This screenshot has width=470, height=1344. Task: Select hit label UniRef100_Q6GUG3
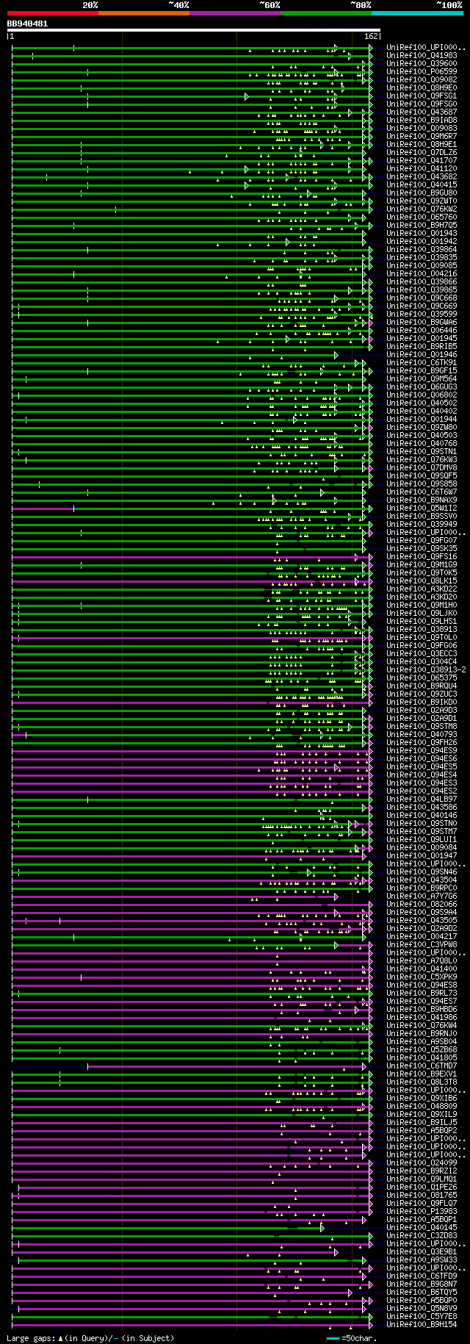point(422,387)
